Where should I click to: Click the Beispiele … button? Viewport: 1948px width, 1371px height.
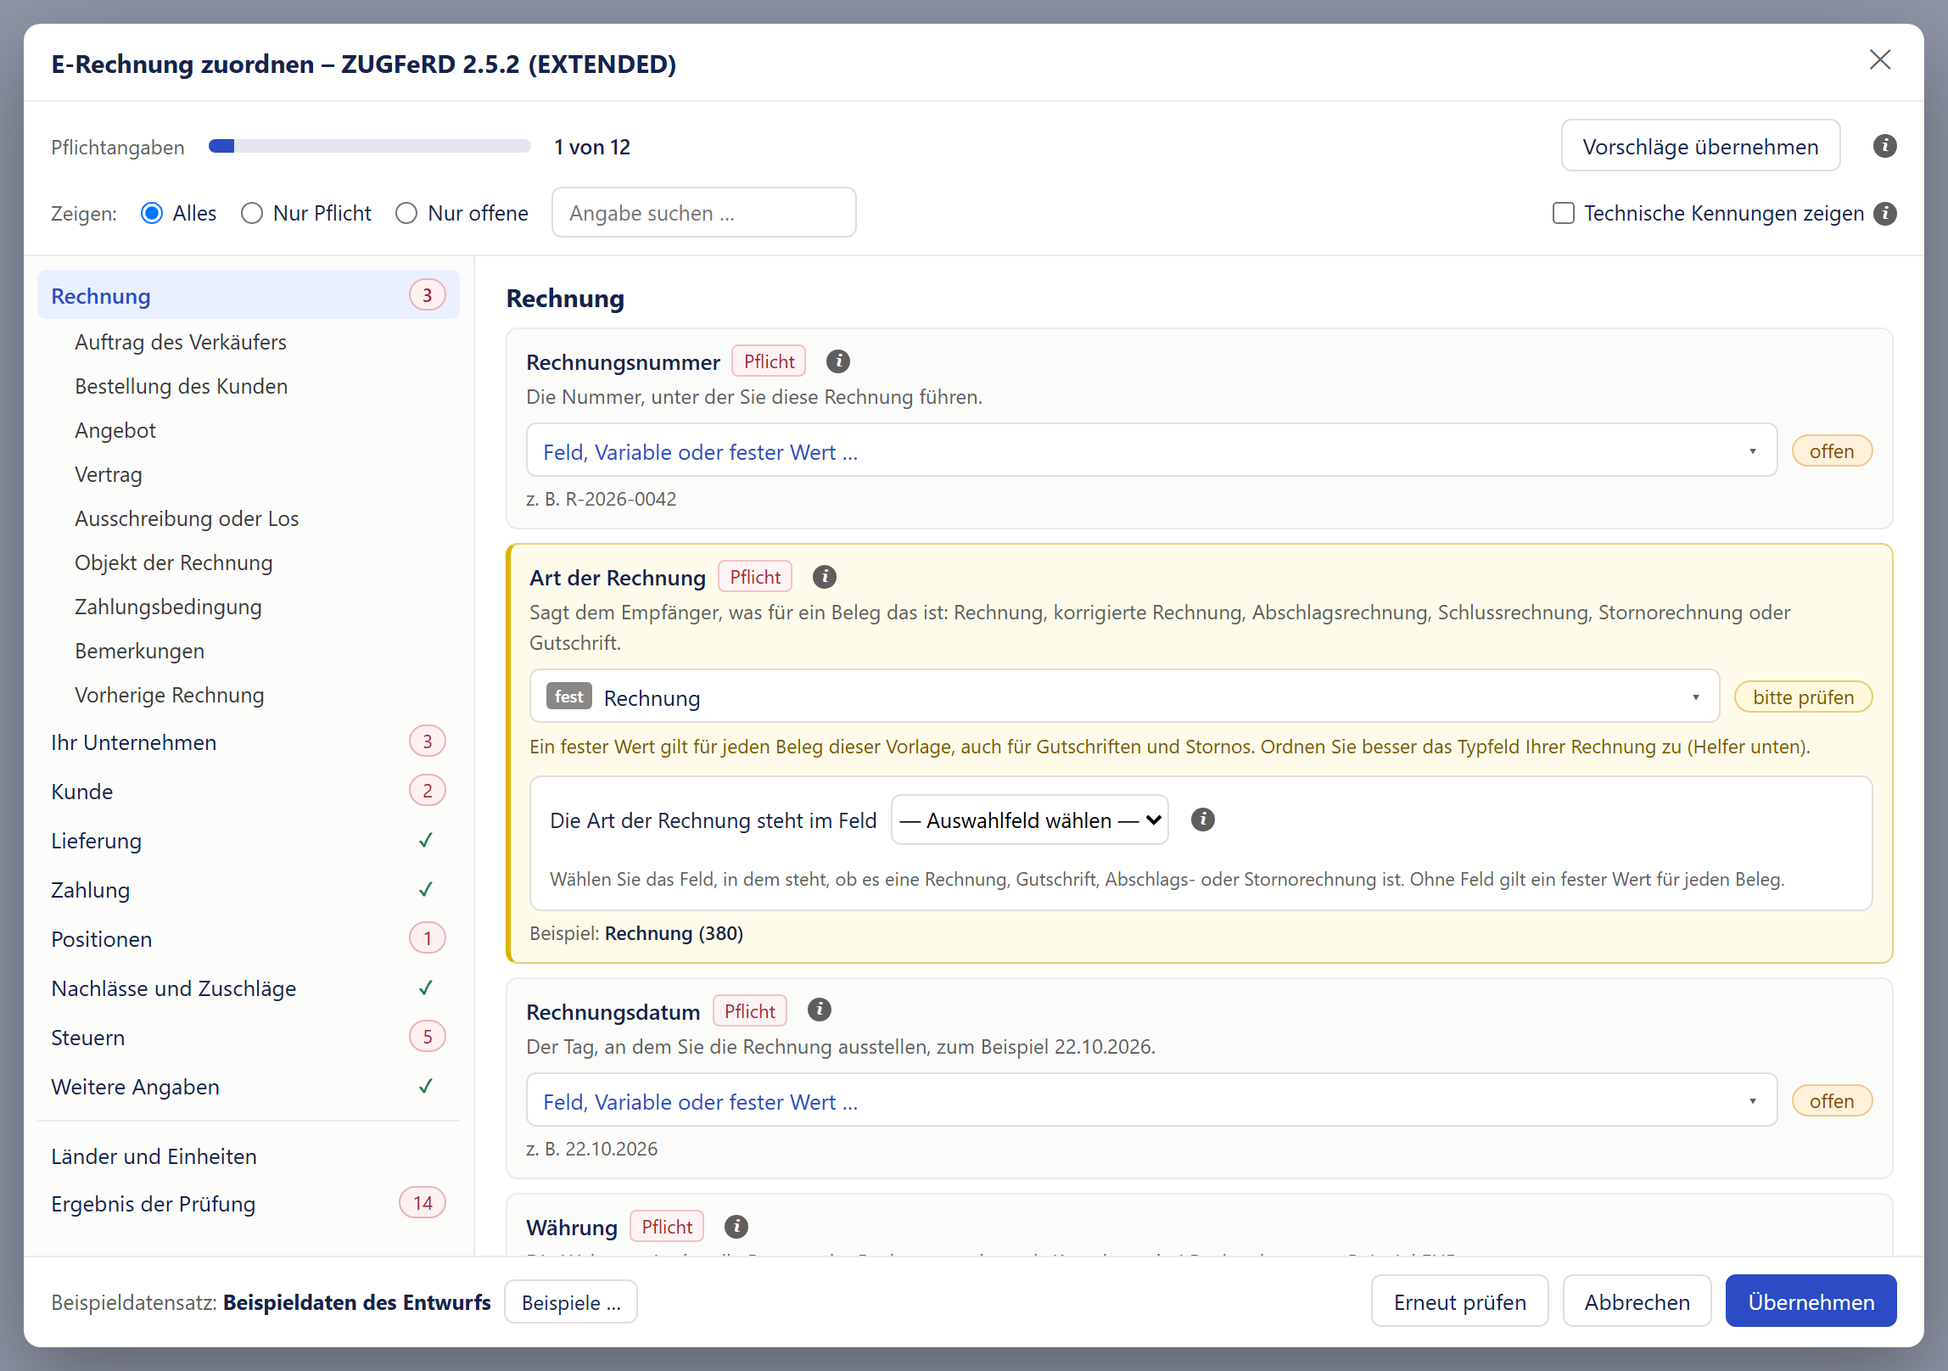coord(571,1302)
